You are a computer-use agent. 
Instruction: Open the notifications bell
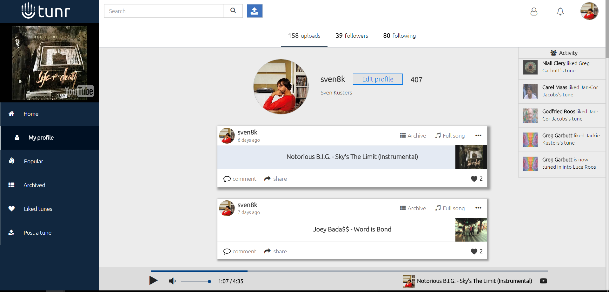pyautogui.click(x=560, y=12)
